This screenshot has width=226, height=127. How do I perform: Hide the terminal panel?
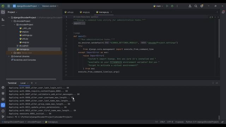pos(217,83)
